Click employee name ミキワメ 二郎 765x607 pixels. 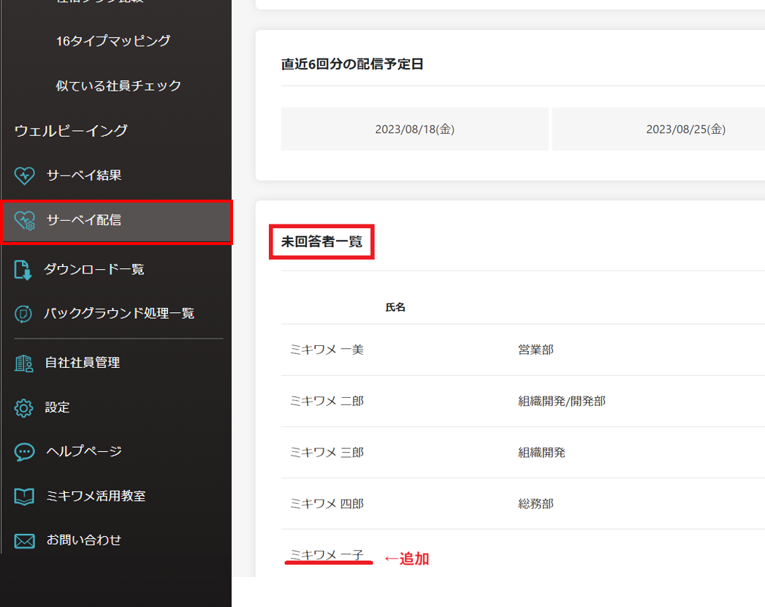327,401
